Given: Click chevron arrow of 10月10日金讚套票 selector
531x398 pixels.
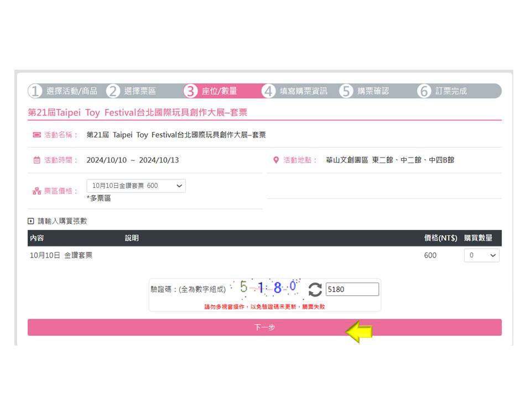Looking at the screenshot, I should 179,186.
